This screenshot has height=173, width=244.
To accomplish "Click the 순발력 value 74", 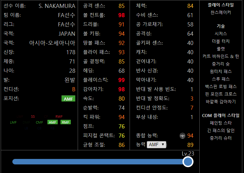I will (x=122, y=108).
